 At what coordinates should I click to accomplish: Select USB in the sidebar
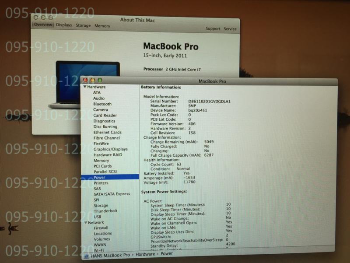tap(97, 217)
